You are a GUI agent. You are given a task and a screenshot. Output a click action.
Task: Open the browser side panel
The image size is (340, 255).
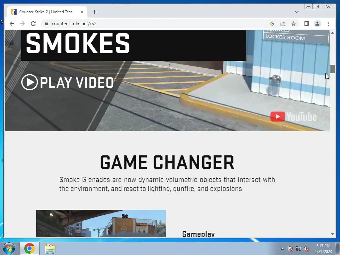pyautogui.click(x=306, y=24)
